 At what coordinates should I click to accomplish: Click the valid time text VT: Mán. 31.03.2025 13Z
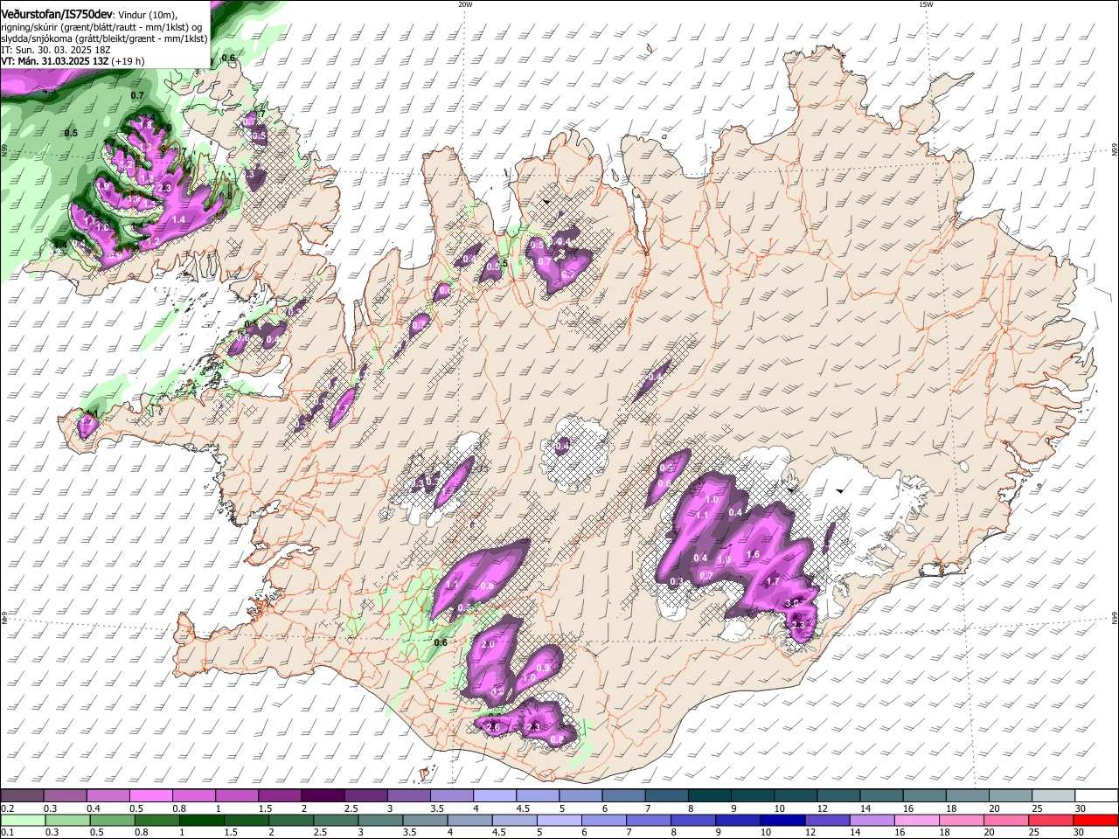pos(54,61)
